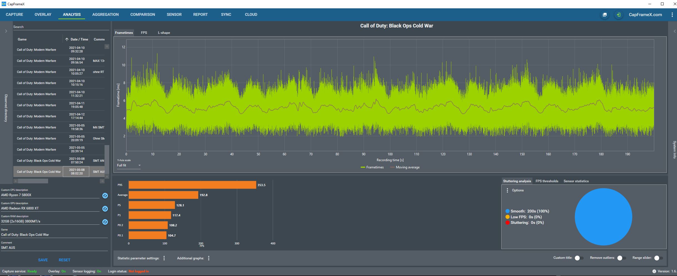Show the FPS graph tab
The height and width of the screenshot is (276, 677).
pos(144,33)
